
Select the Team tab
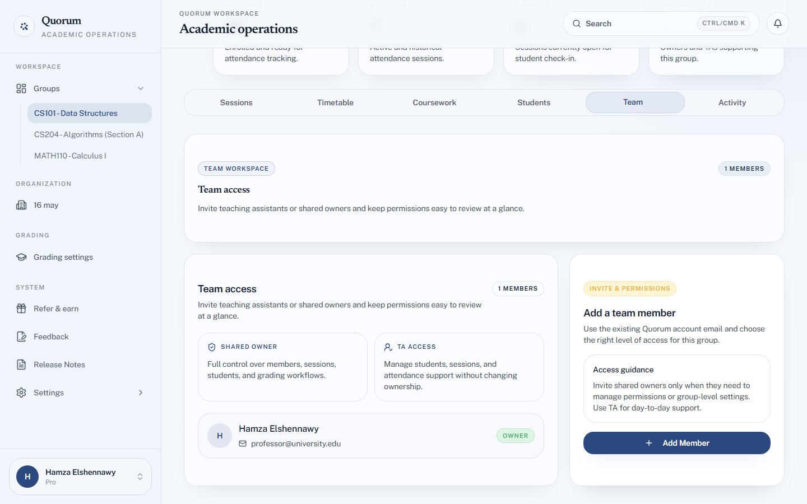click(635, 102)
